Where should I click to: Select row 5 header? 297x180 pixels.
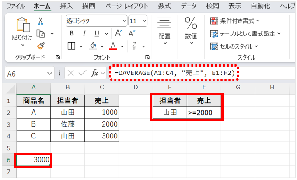pos(9,148)
